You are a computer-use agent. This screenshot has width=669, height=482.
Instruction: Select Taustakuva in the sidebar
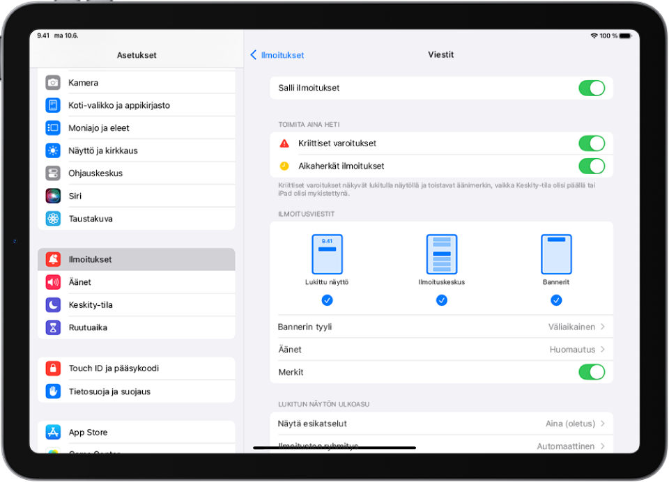pos(137,219)
